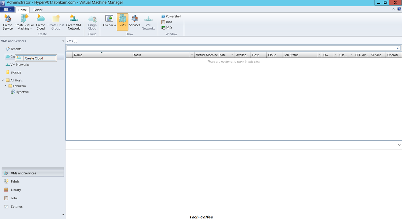
Task: Open the PowerShell window from the ribbon
Action: pyautogui.click(x=171, y=16)
